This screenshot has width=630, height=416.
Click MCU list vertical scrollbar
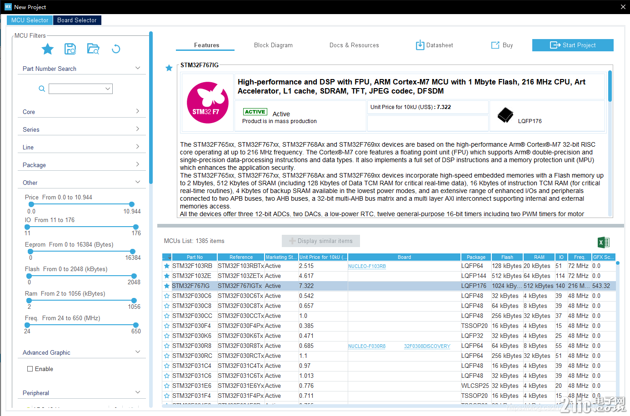[617, 332]
